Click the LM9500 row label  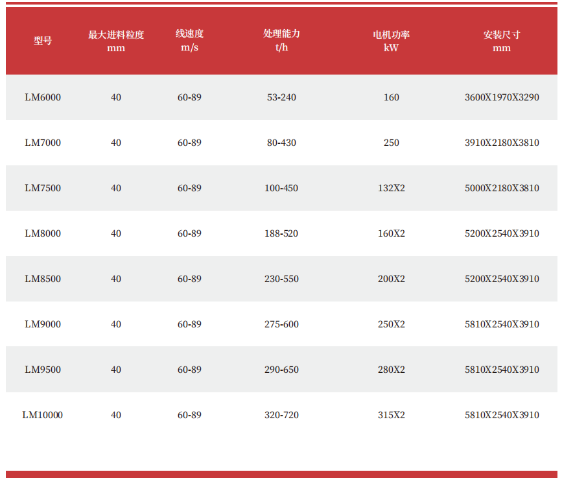tap(43, 370)
